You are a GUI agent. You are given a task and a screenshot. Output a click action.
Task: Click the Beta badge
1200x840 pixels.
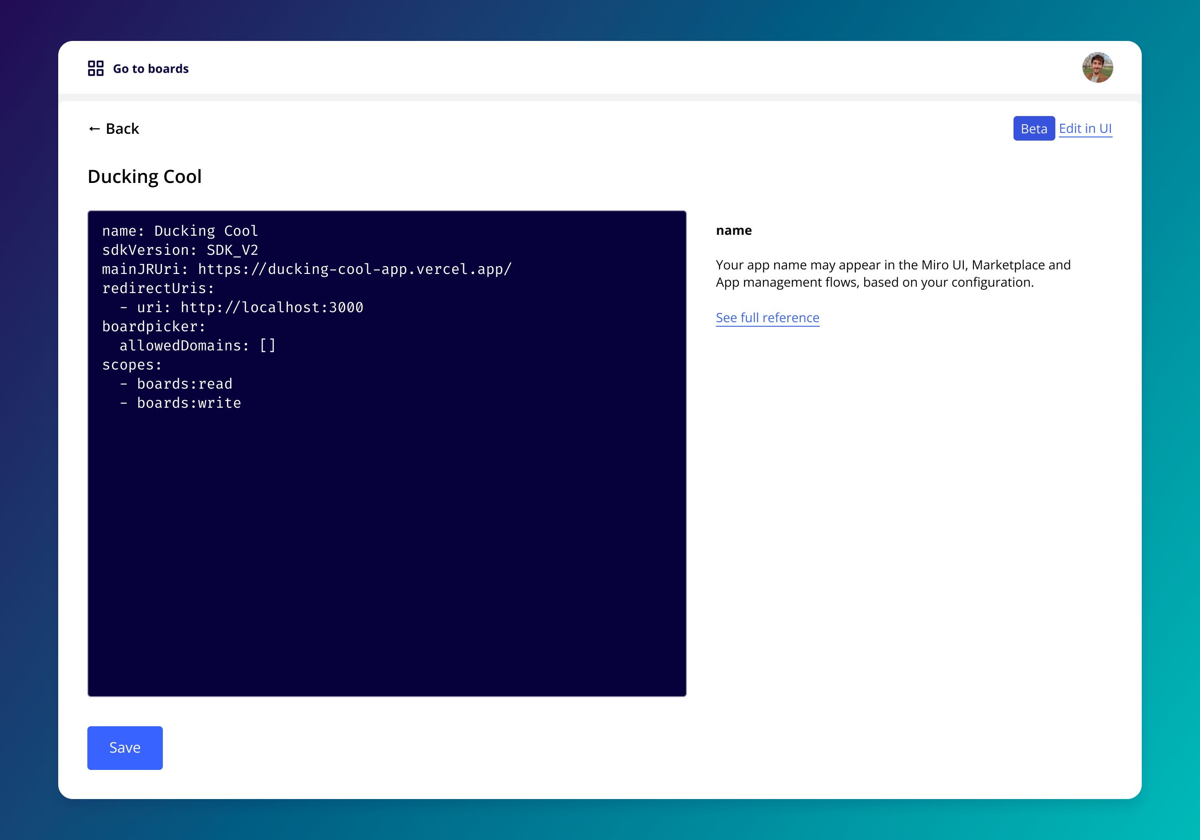pos(1034,129)
